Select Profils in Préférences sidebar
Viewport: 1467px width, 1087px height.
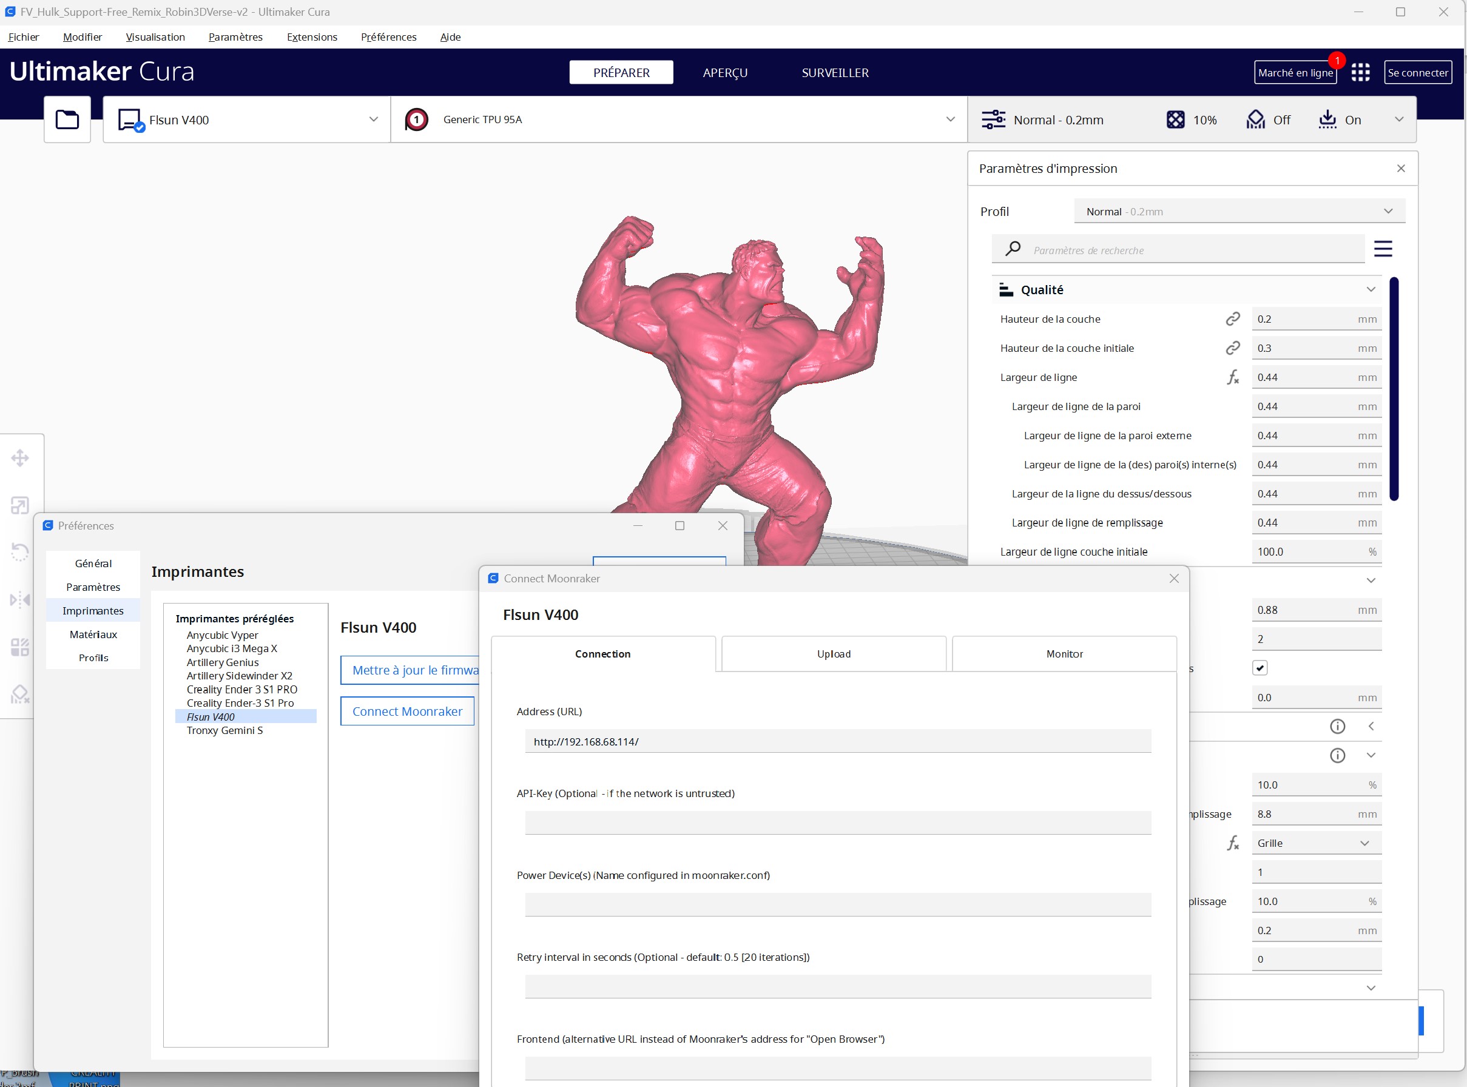(93, 658)
